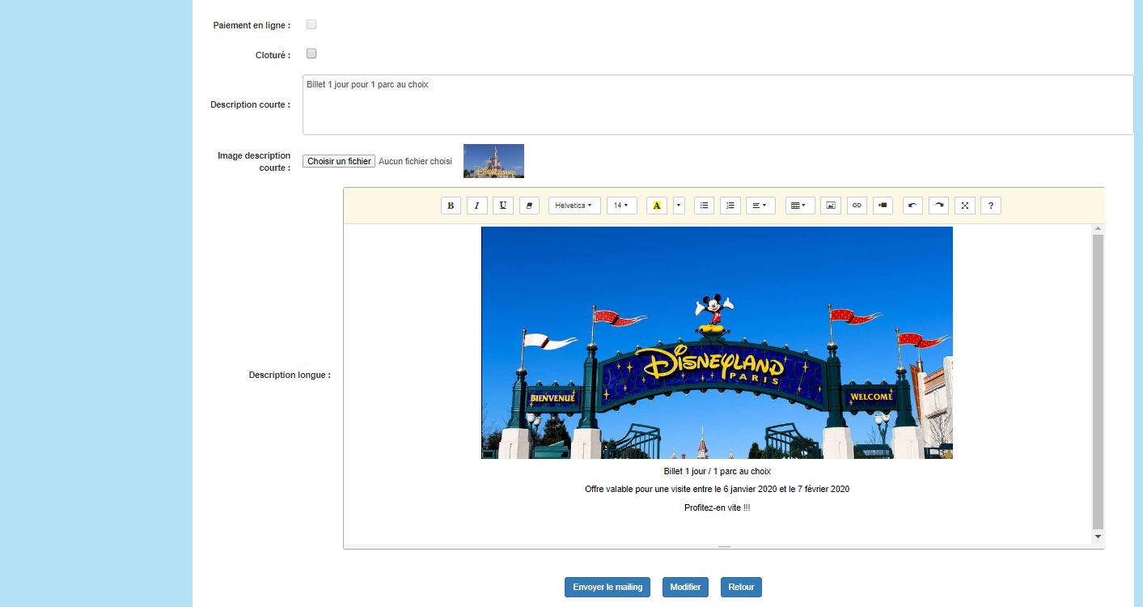
Task: Toggle bold formatting in the editor
Action: tap(451, 206)
